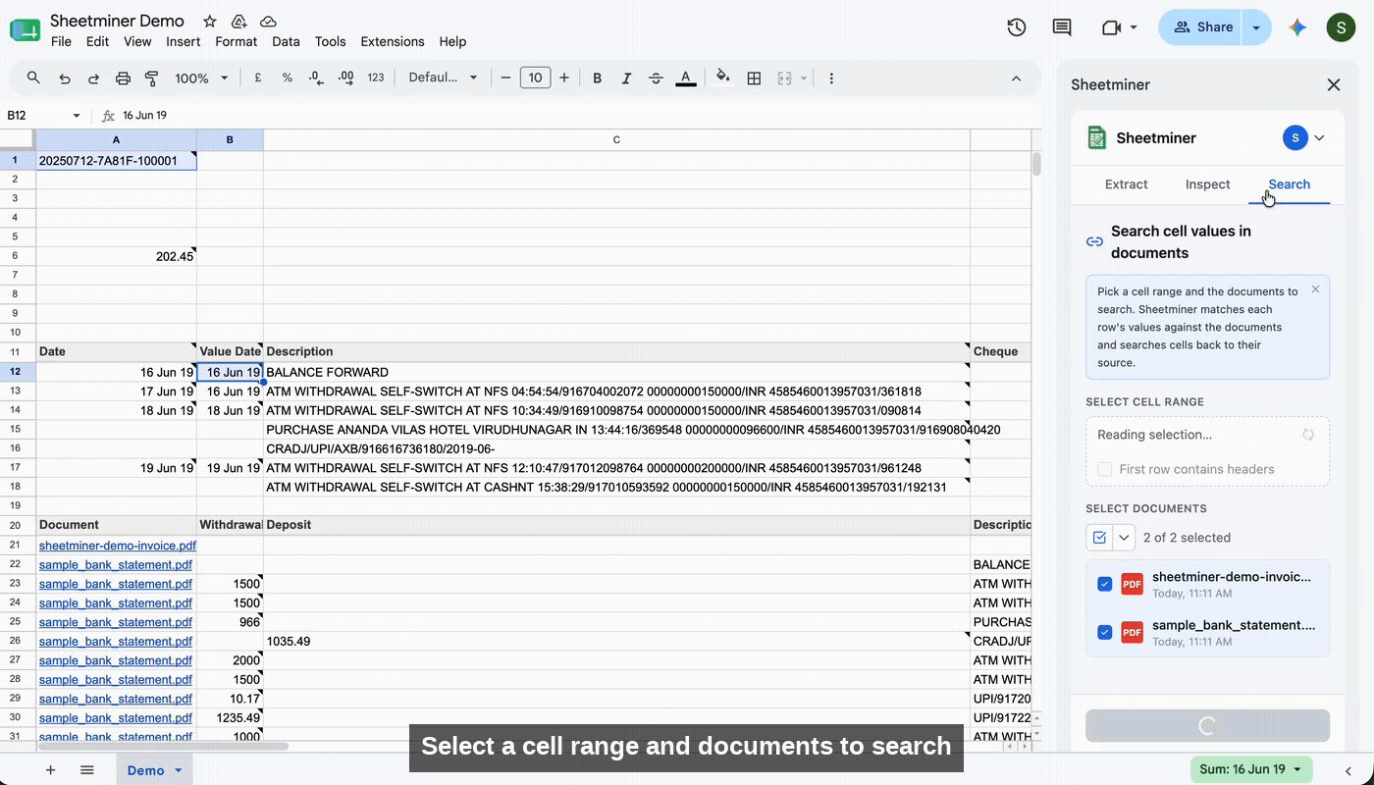This screenshot has width=1374, height=785.
Task: Decrease decimal places
Action: pos(316,78)
